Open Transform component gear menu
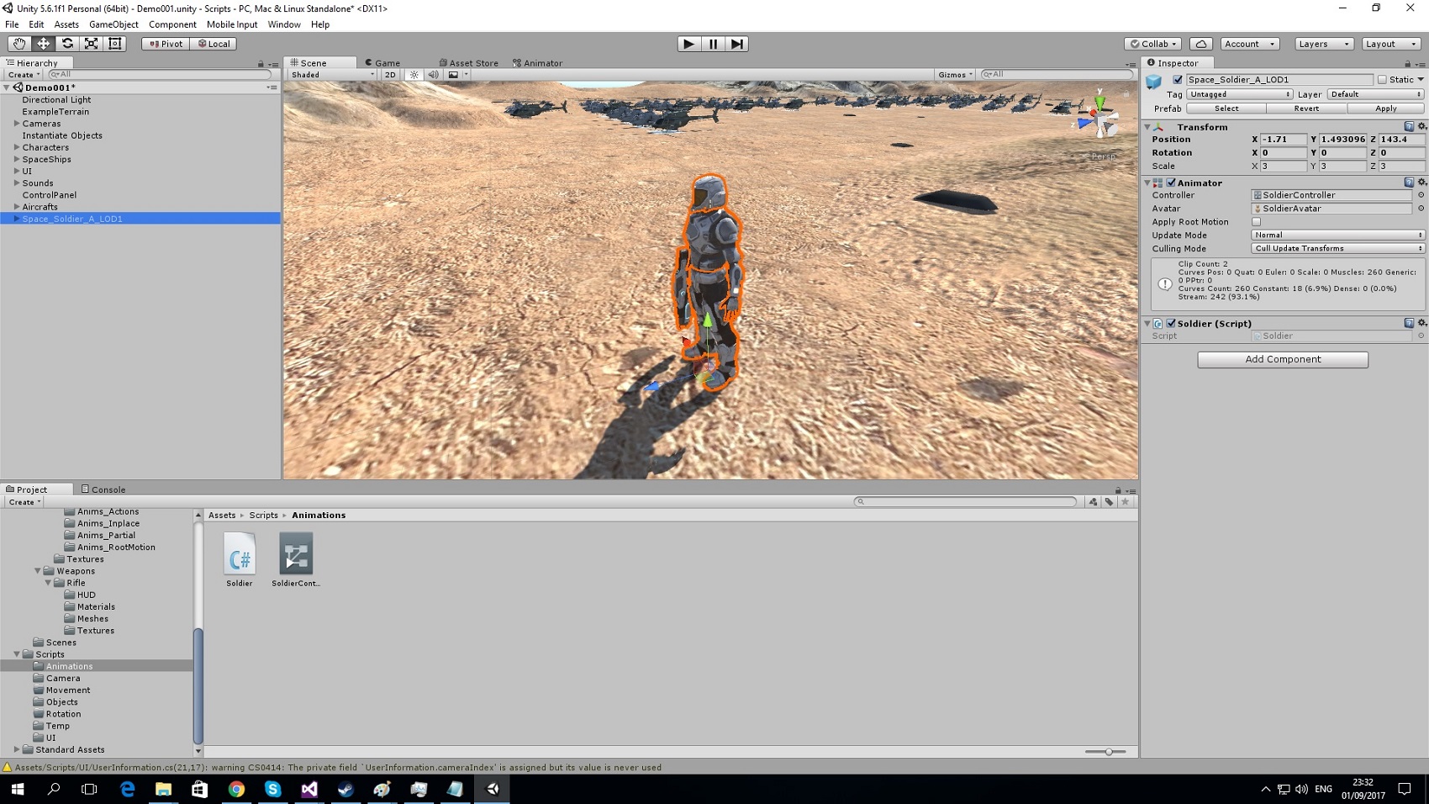1429x804 pixels. 1421,127
